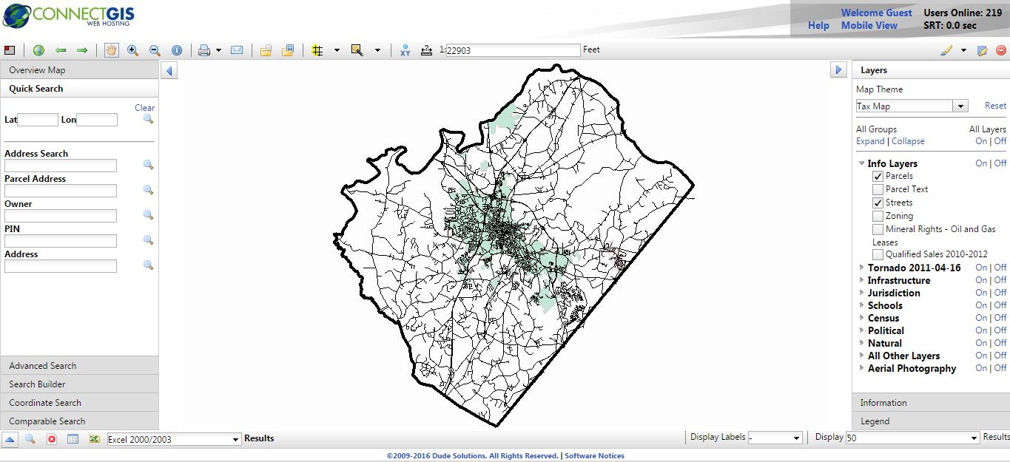
Task: Uncheck the Parcels layer
Action: point(878,176)
